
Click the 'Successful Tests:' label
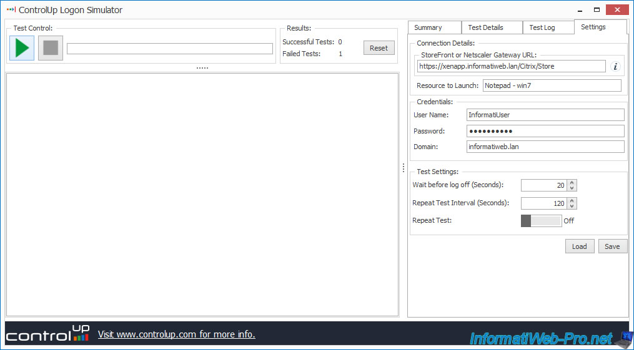(309, 42)
